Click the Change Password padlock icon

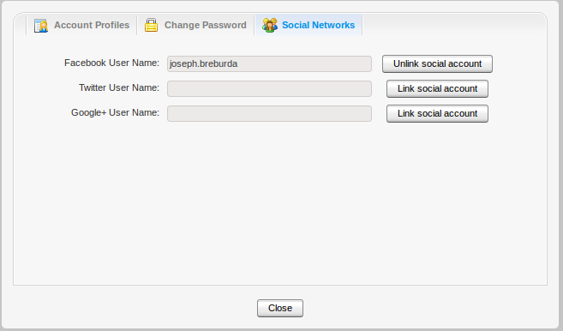(x=151, y=25)
